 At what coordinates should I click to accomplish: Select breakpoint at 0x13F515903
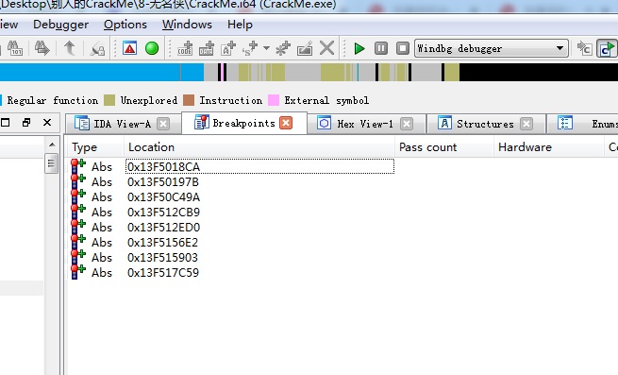162,257
